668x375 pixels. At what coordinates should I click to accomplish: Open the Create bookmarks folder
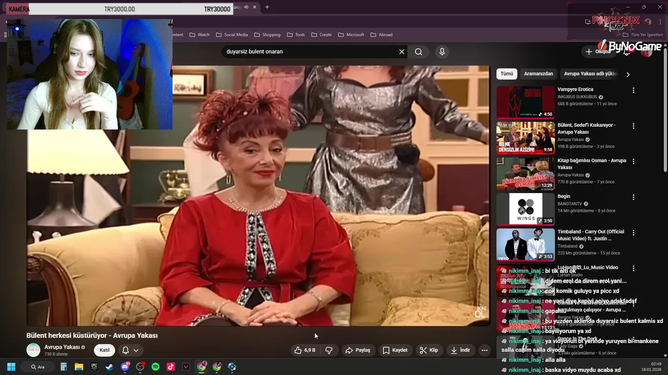(x=321, y=35)
